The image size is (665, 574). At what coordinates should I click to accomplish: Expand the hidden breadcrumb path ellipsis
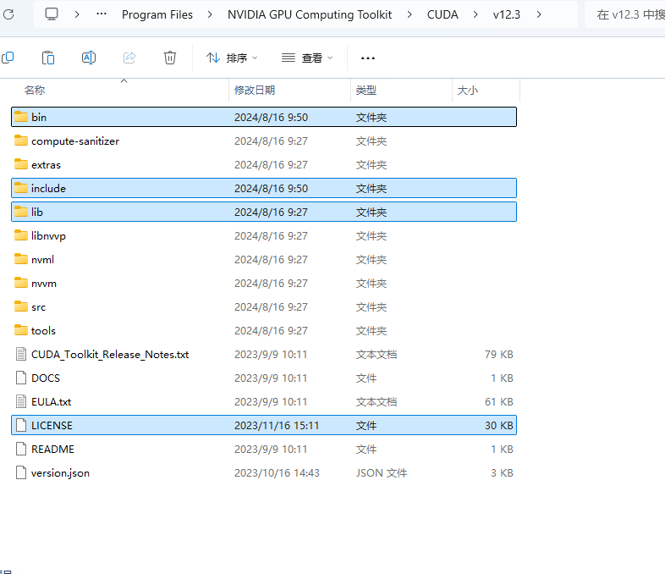click(102, 14)
